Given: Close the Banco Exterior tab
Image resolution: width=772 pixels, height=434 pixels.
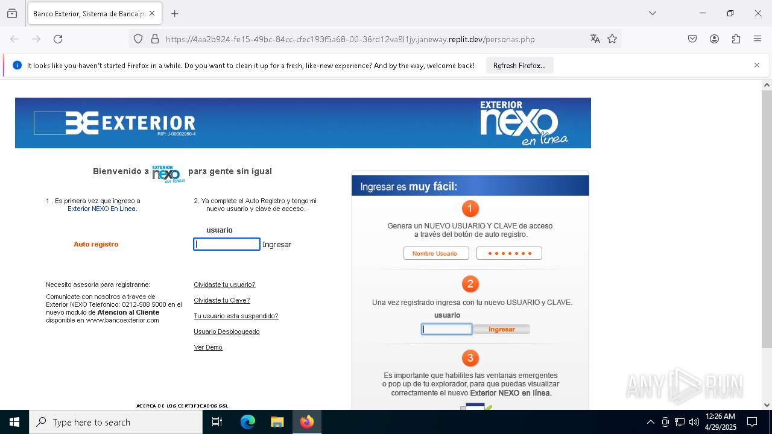Looking at the screenshot, I should click(152, 13).
